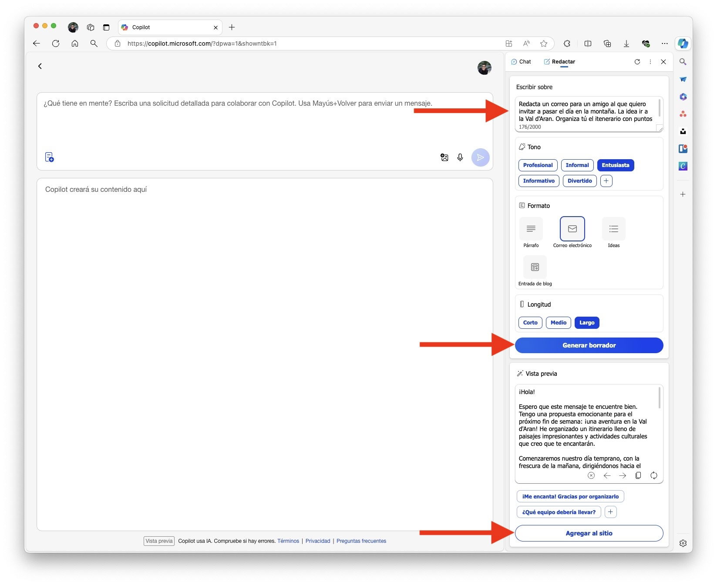Click the back chevron on Copilot page
Image resolution: width=717 pixels, height=585 pixels.
[x=40, y=66]
